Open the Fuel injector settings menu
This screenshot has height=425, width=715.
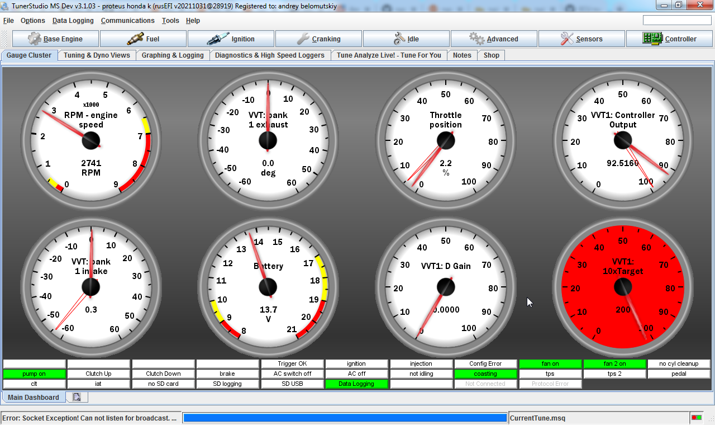143,39
